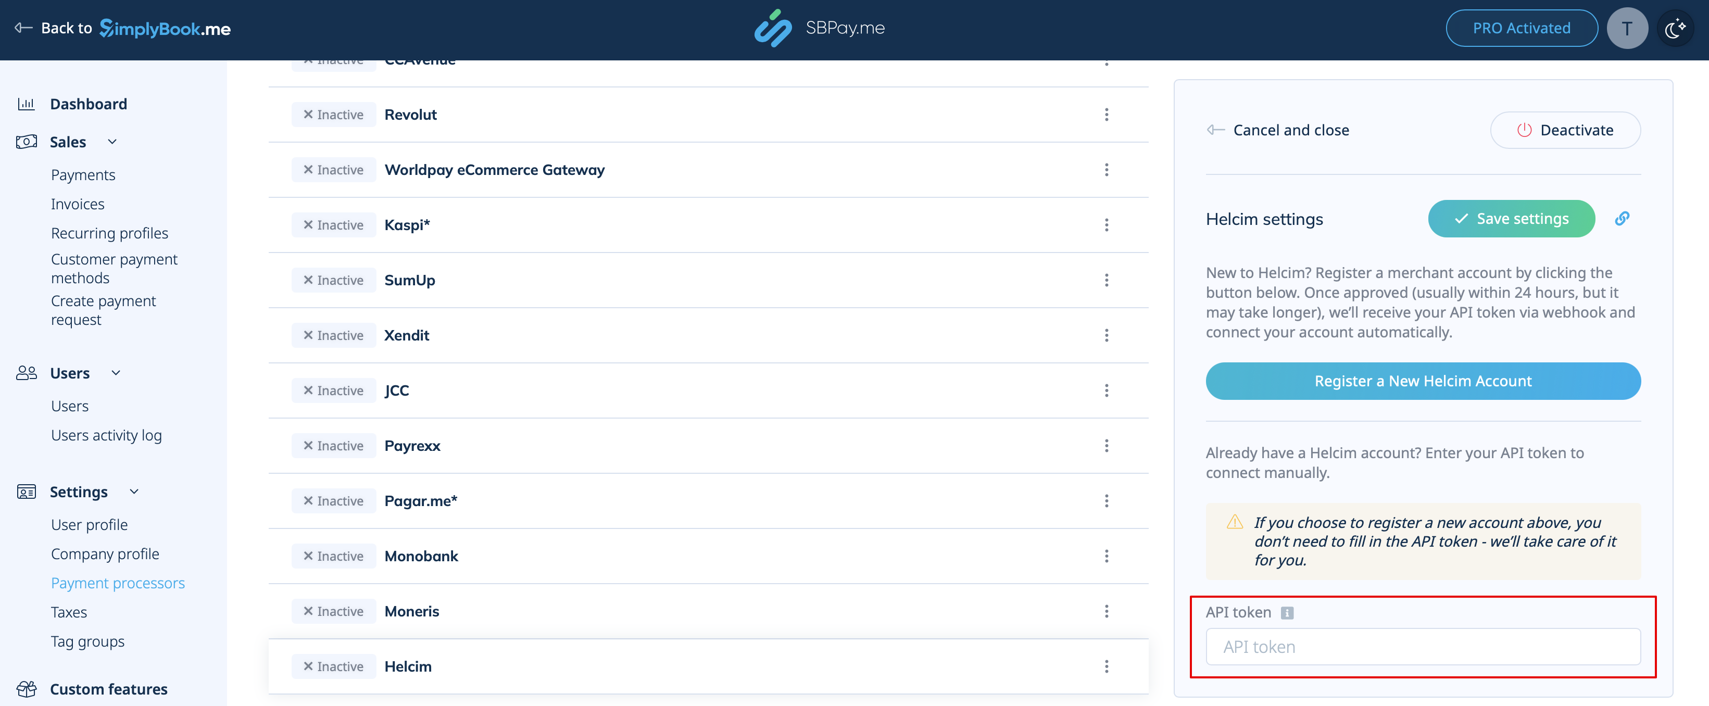Toggle dark mode moon icon

click(x=1675, y=29)
